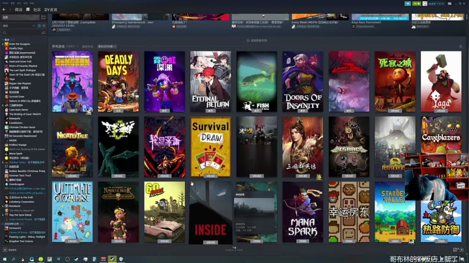Open the Feed and Grow Fish cover
469x263 pixels.
257,81
